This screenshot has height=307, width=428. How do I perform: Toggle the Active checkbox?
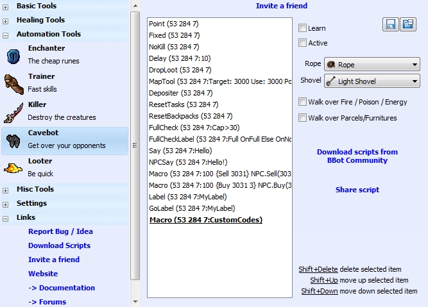point(303,44)
